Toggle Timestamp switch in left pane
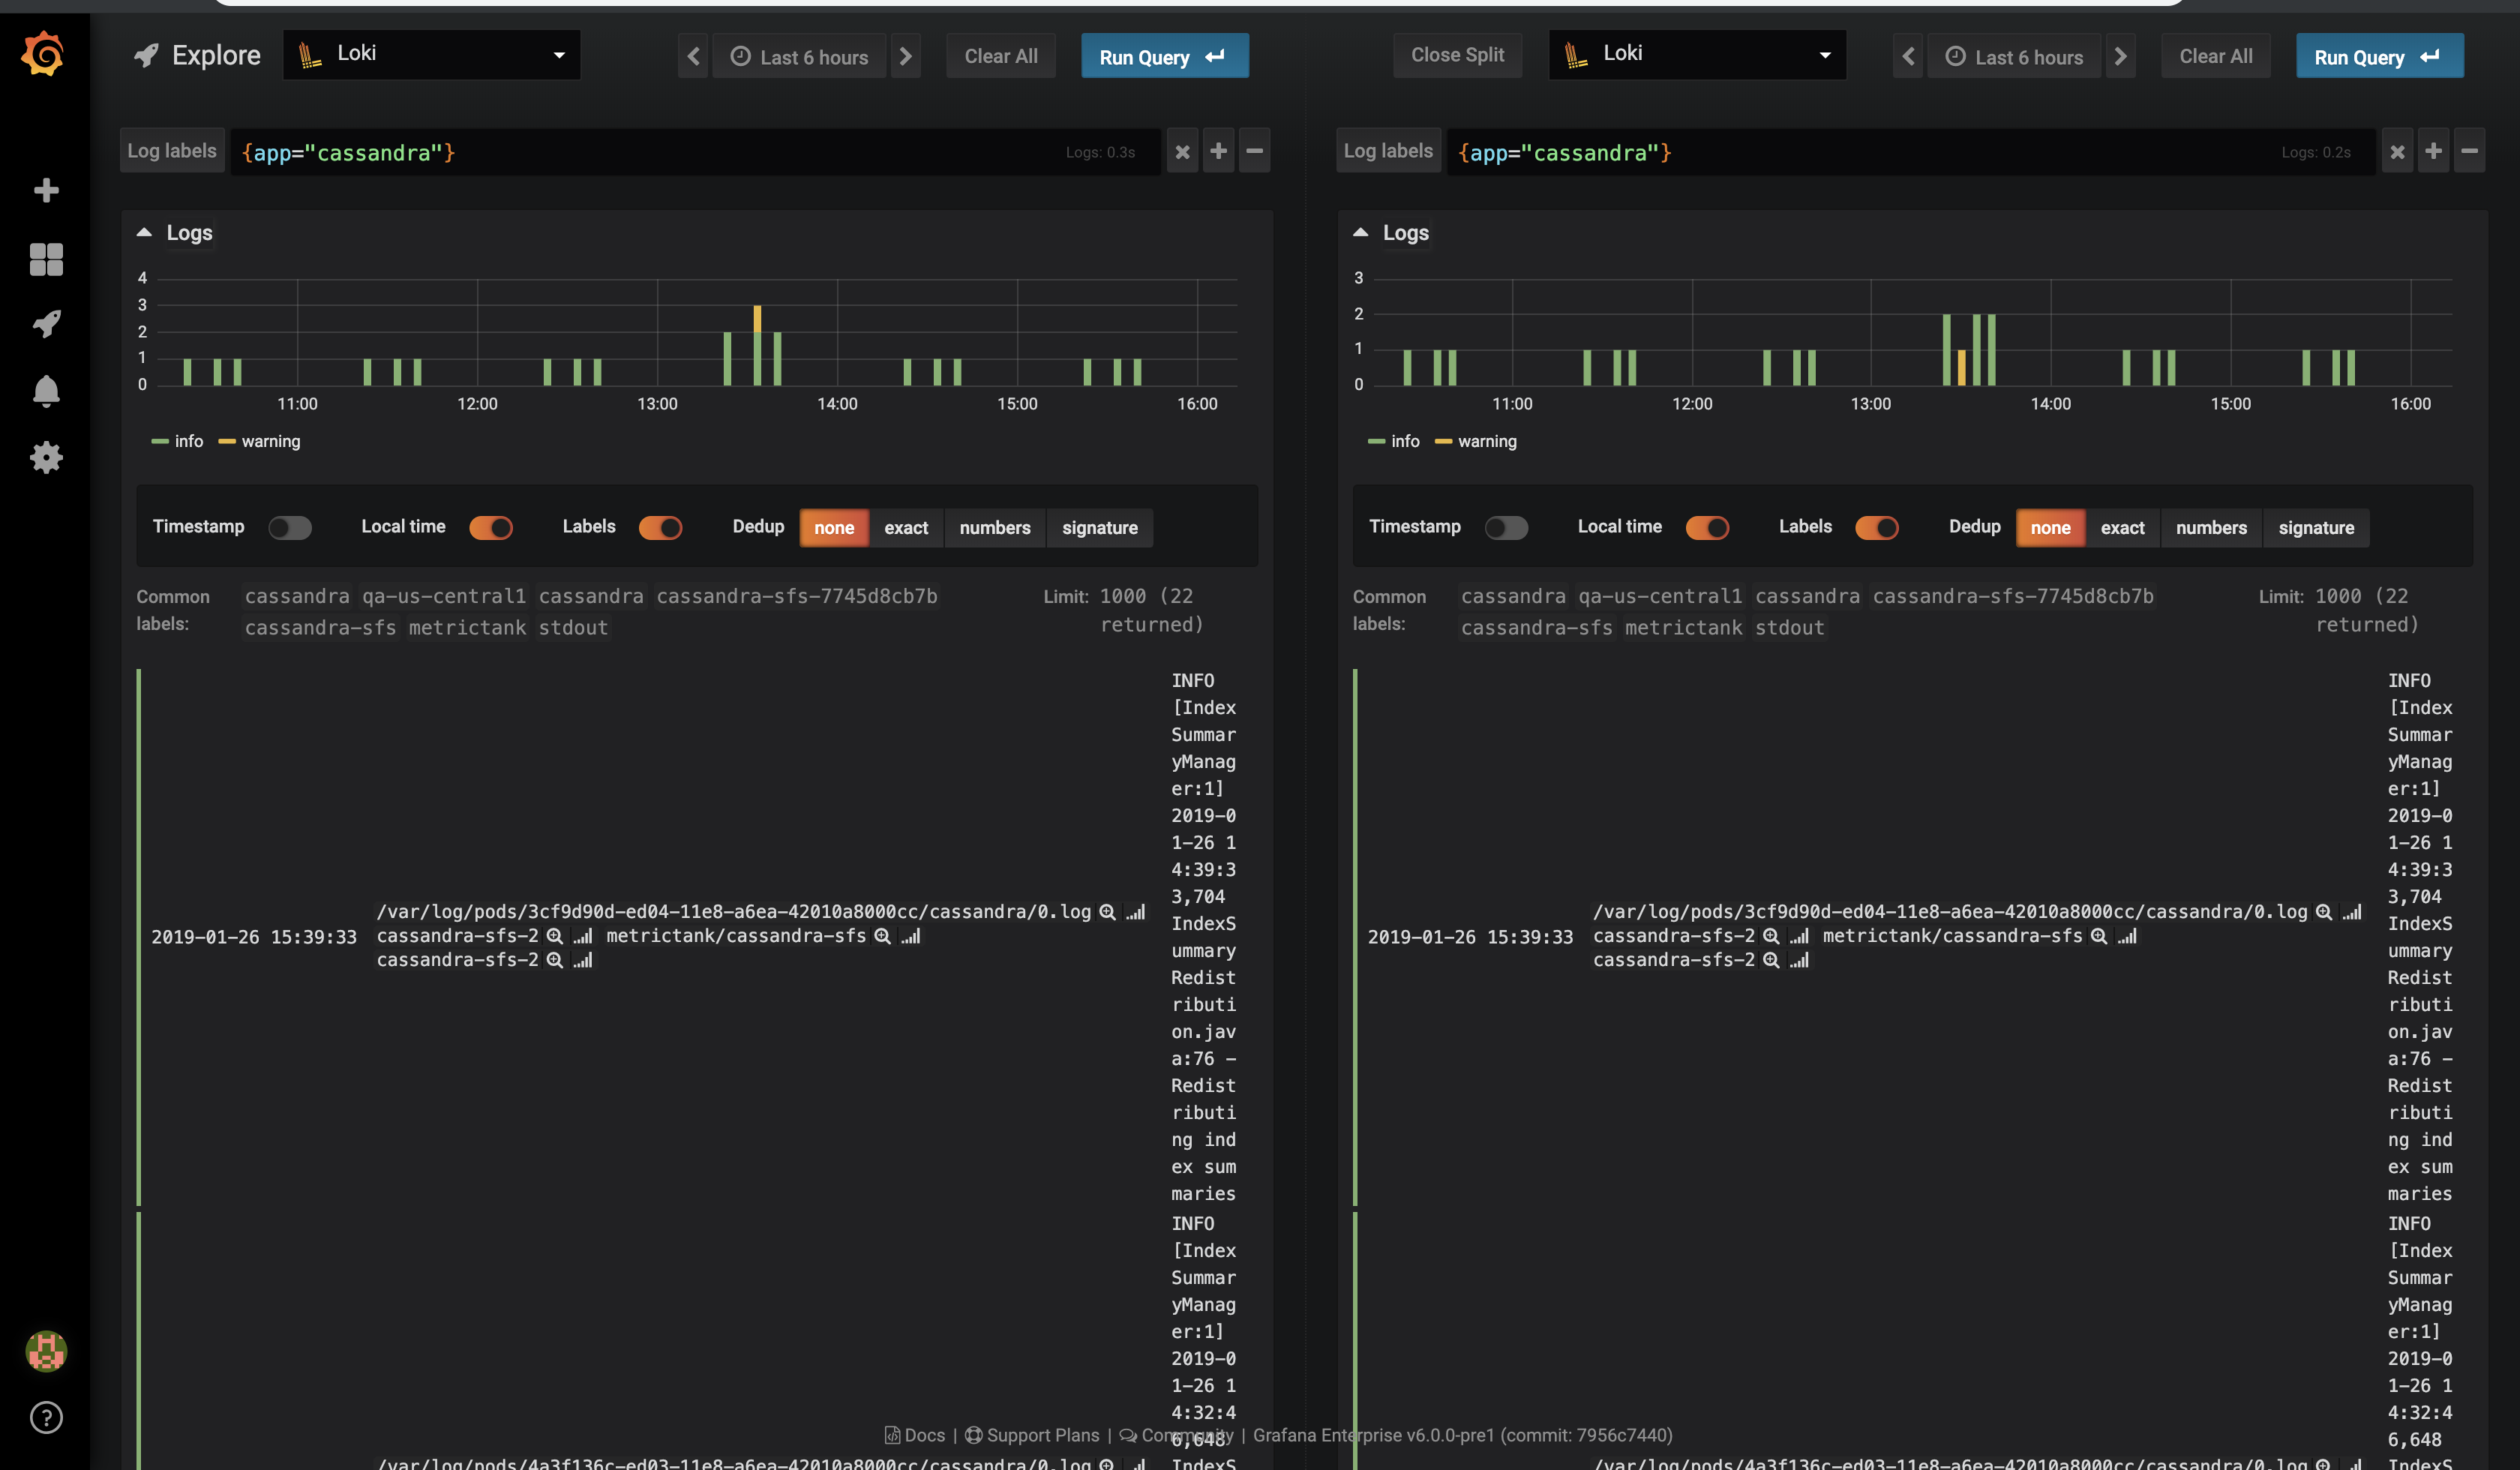 (x=290, y=527)
